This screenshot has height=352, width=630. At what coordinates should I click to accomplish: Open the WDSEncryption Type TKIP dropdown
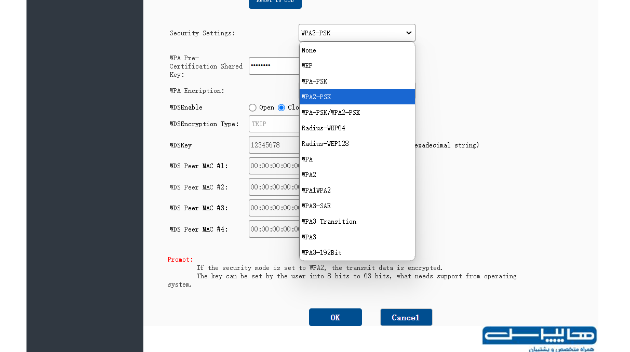click(274, 124)
